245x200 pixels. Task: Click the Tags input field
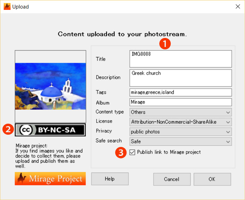pyautogui.click(x=180, y=92)
